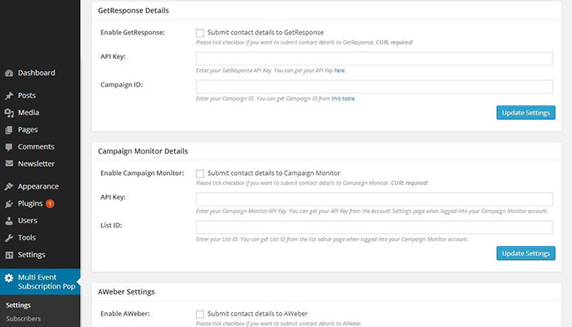
Task: Follow the 'here' API Key link
Action: click(339, 70)
